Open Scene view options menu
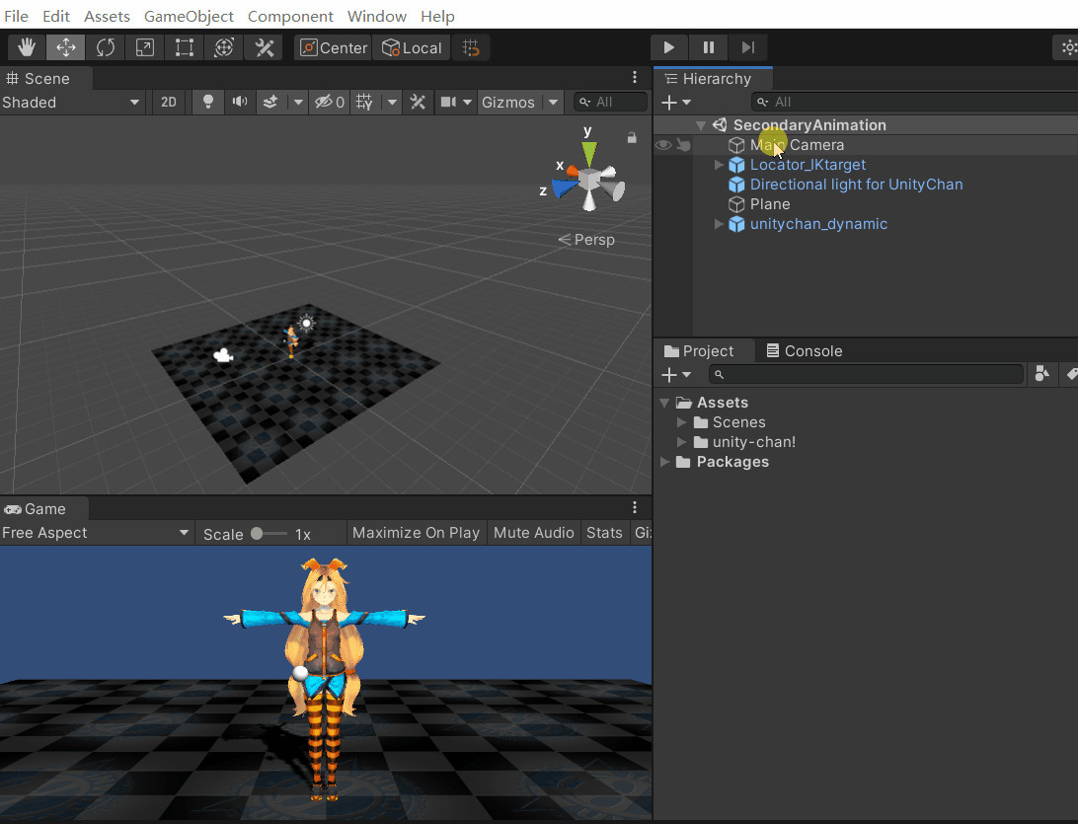 634,77
